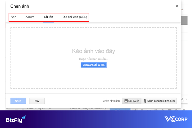Click the Chèn hình ảnh label
The height and width of the screenshot is (128, 192).
click(111, 101)
